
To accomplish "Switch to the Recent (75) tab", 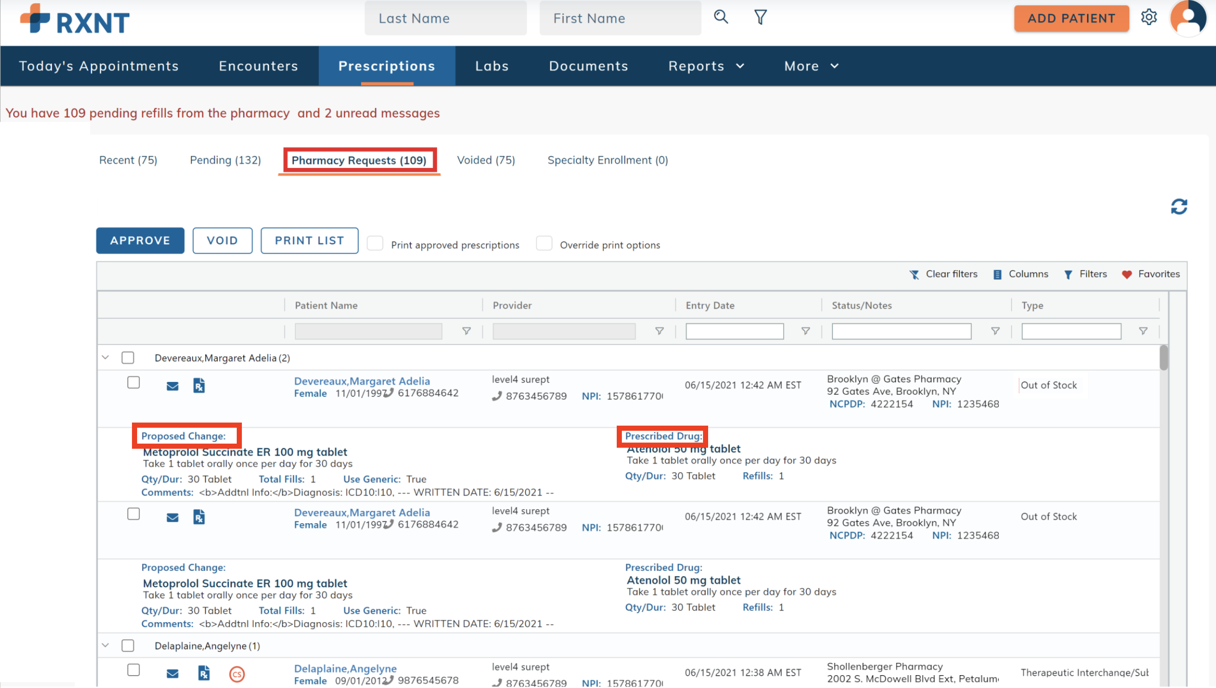I will (128, 160).
